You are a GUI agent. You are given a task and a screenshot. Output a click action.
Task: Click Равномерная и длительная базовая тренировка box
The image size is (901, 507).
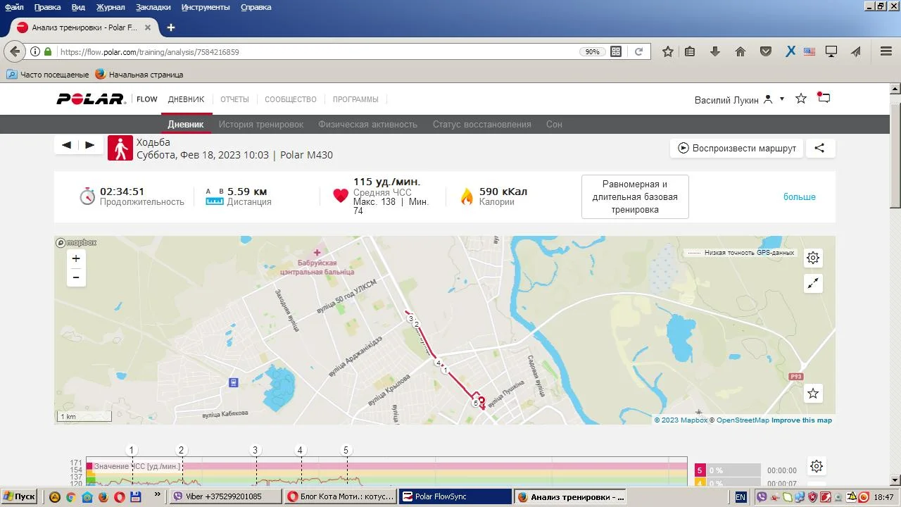[x=635, y=196]
